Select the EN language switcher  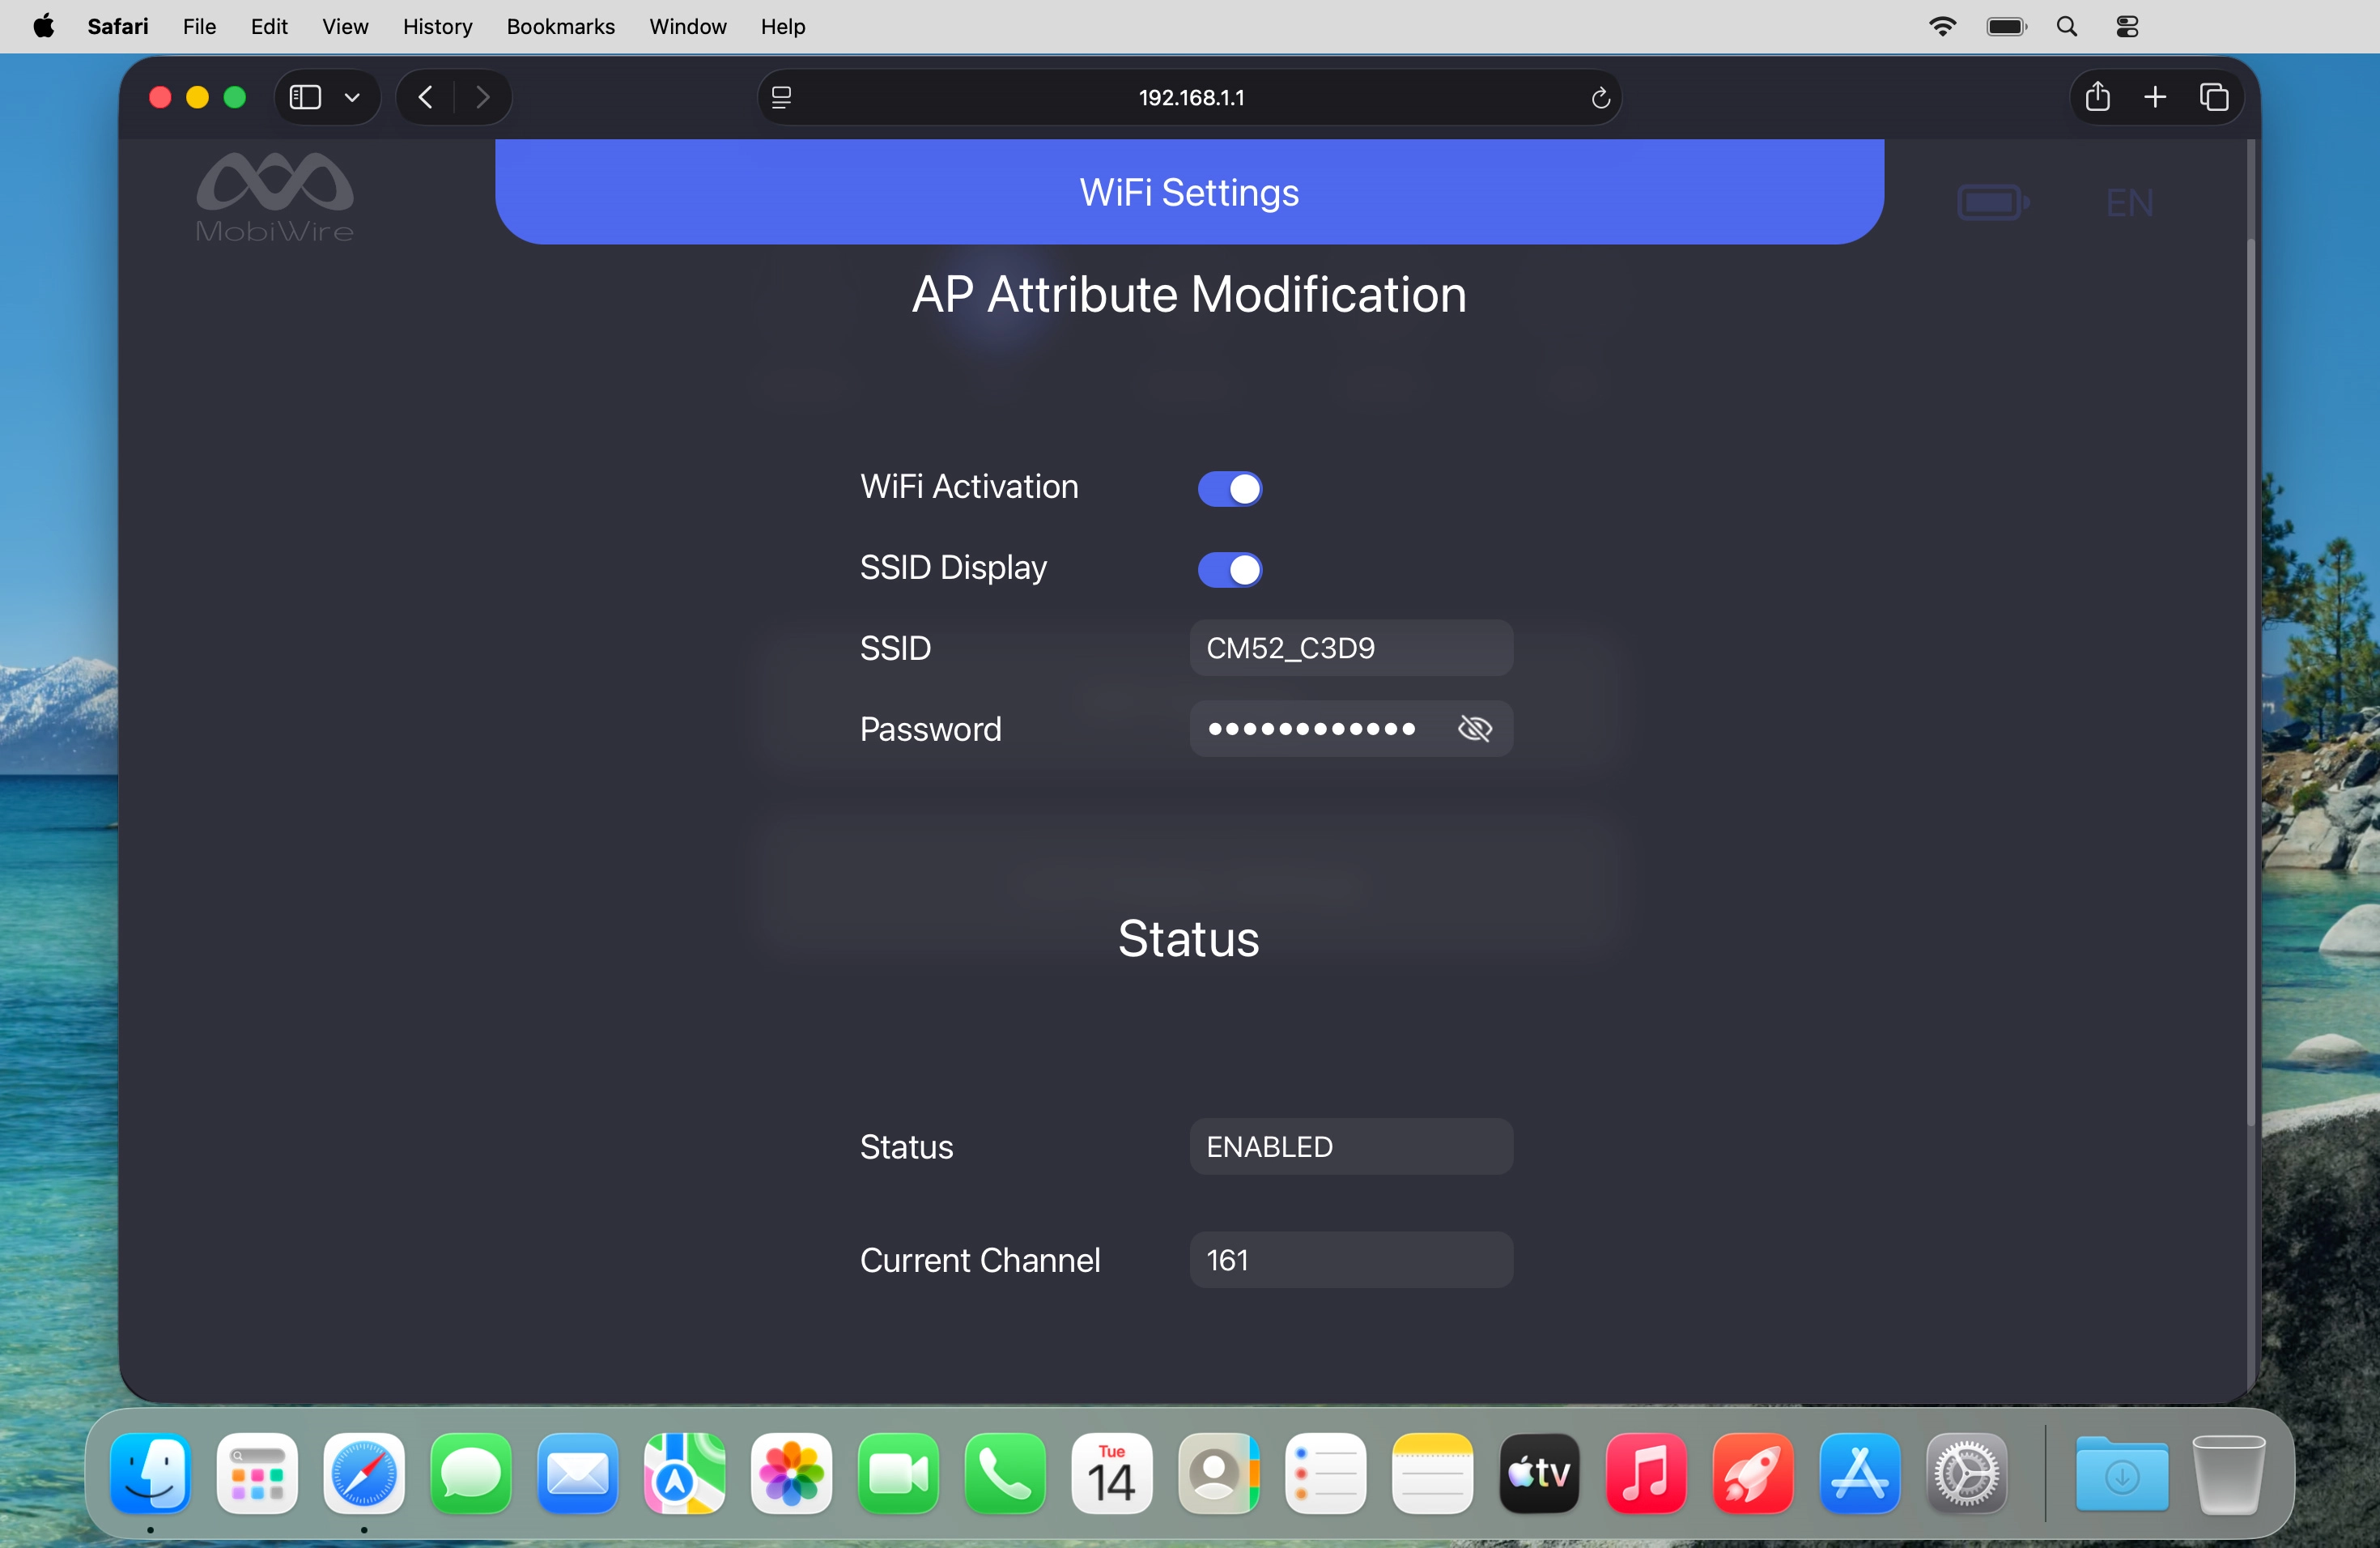[x=2129, y=200]
